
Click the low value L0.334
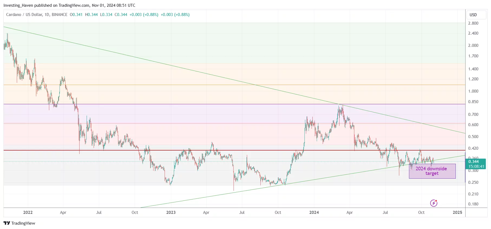[106, 15]
